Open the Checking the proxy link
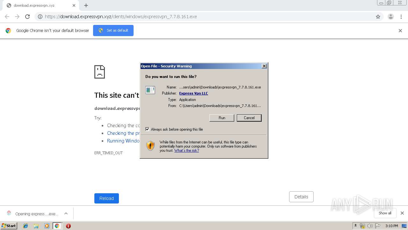The image size is (408, 230). [x=123, y=133]
